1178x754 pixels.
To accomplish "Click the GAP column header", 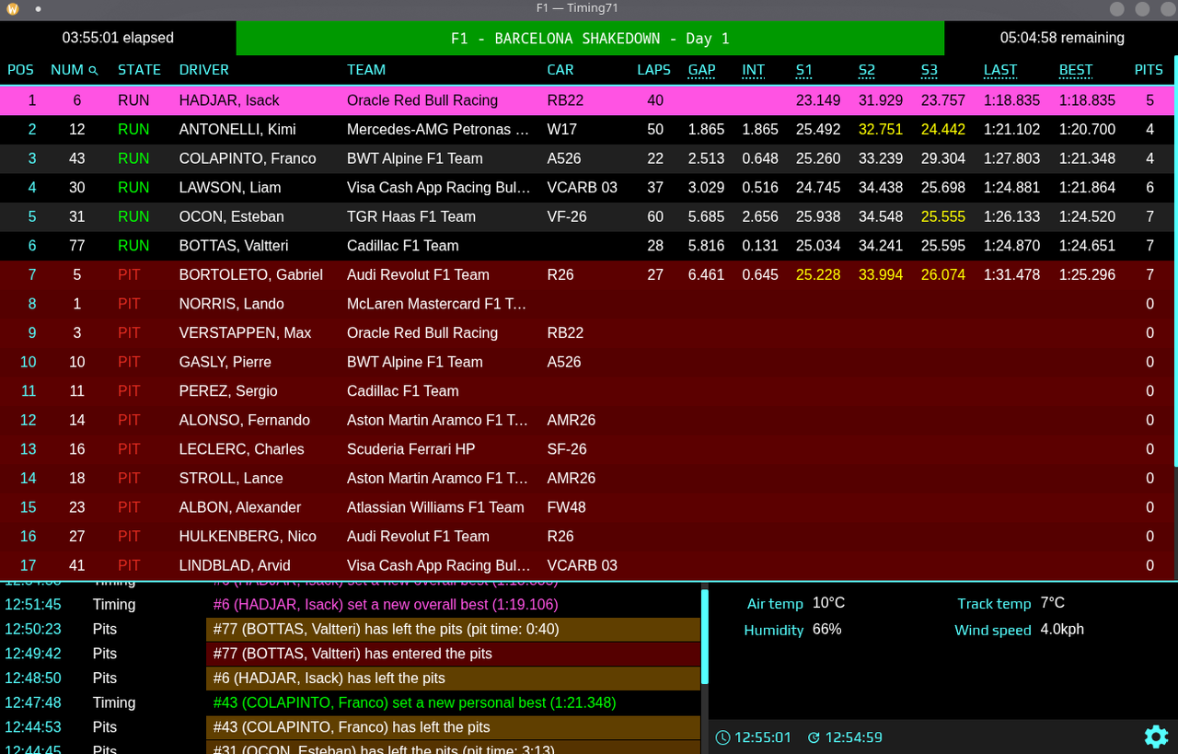I will (702, 70).
